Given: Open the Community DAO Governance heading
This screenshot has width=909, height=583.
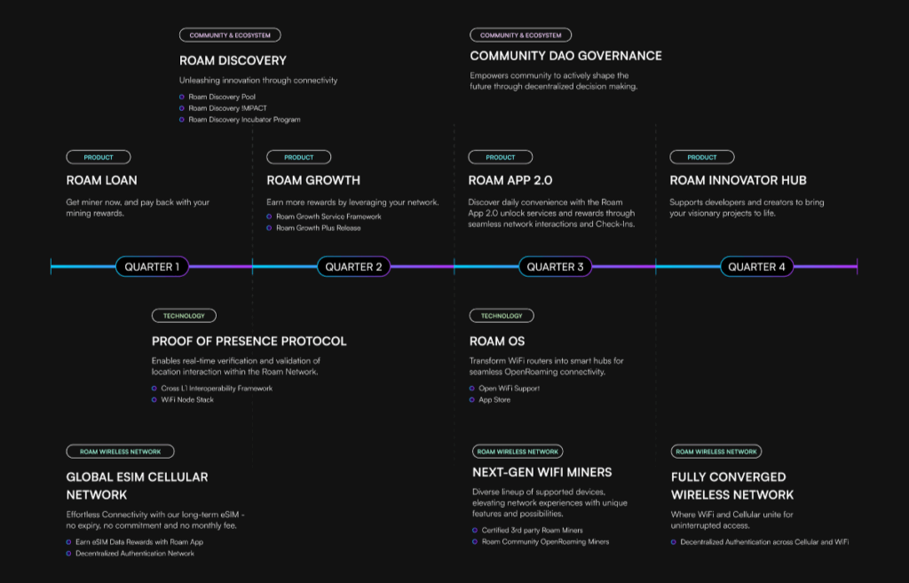Looking at the screenshot, I should tap(565, 56).
